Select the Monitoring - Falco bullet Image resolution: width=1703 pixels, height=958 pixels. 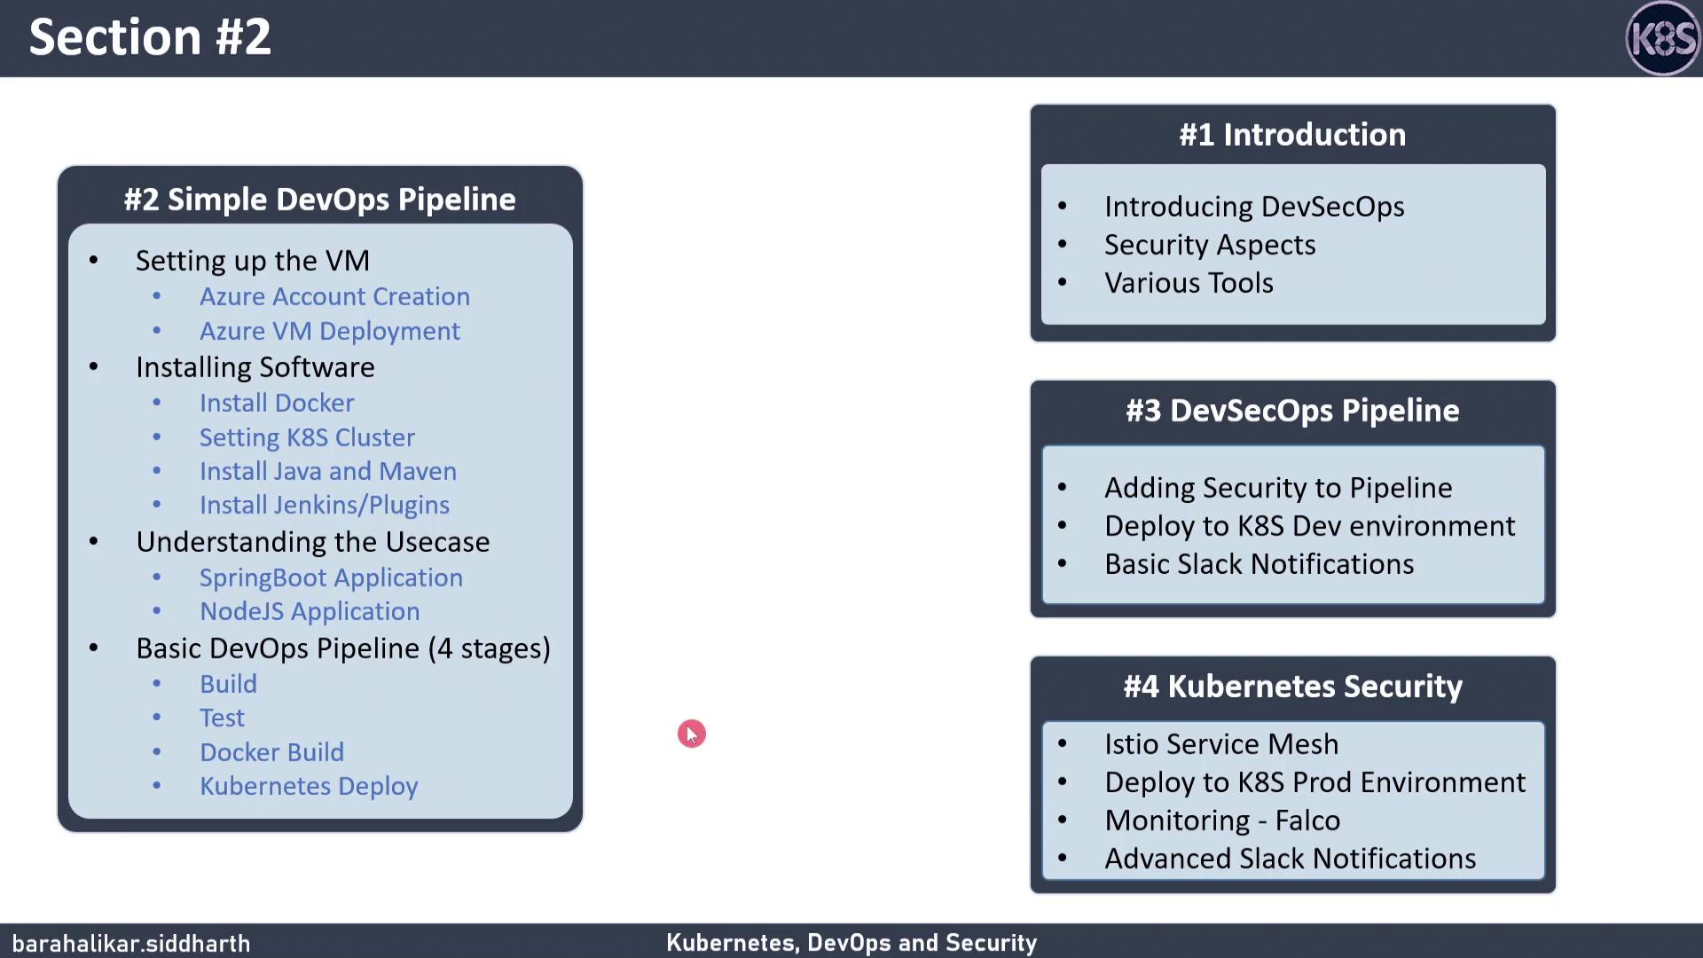(x=1221, y=821)
